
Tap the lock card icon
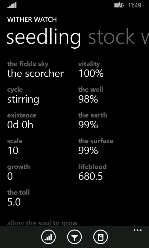click(101, 237)
